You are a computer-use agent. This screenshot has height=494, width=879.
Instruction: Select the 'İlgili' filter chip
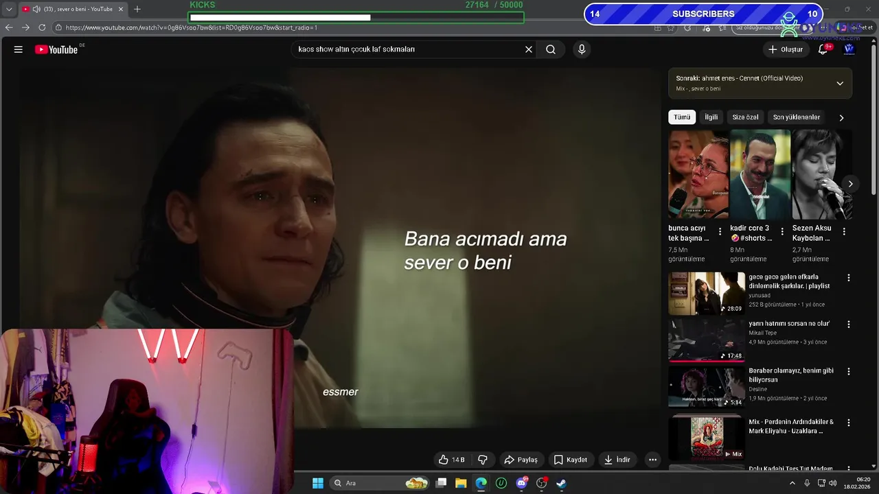pyautogui.click(x=711, y=117)
